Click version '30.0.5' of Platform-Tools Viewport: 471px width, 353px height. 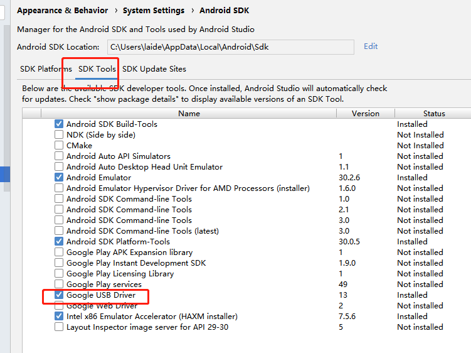[349, 242]
